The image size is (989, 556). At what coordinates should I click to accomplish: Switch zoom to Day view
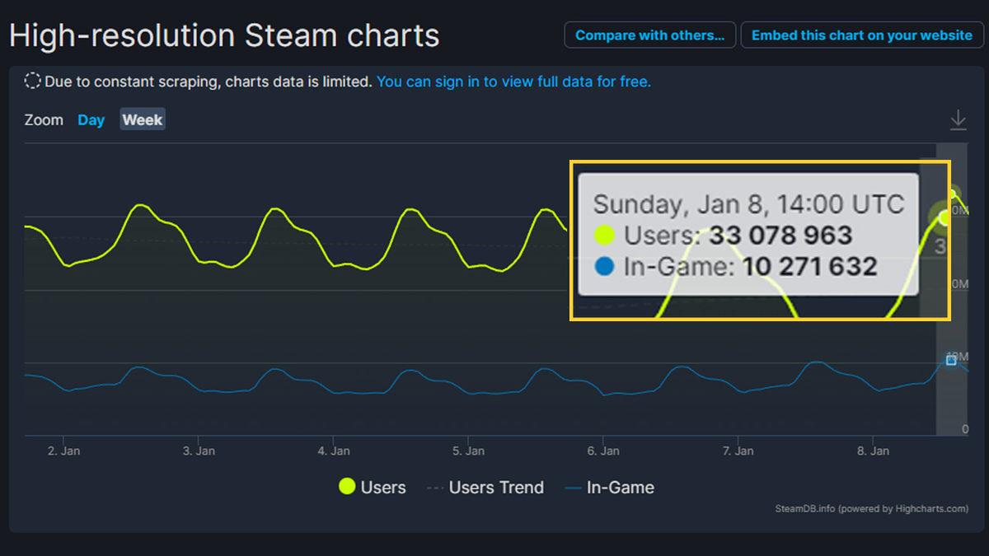click(x=91, y=119)
